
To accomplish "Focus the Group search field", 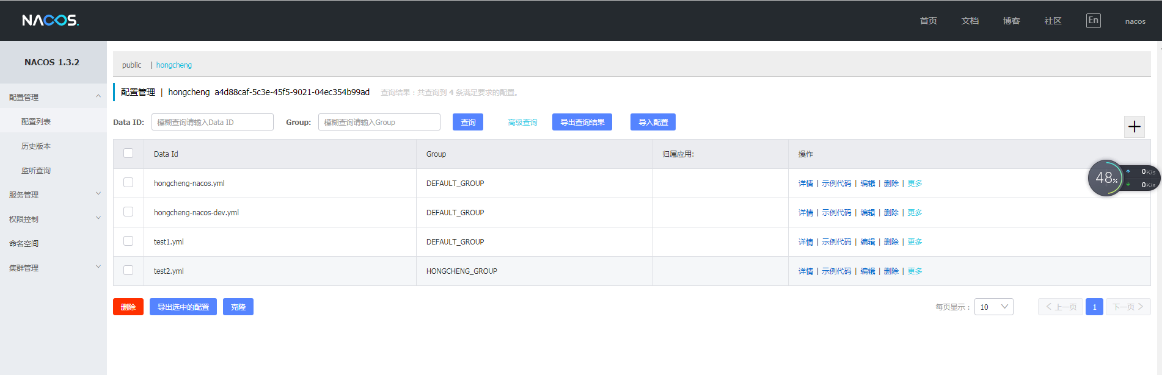I will (x=379, y=122).
